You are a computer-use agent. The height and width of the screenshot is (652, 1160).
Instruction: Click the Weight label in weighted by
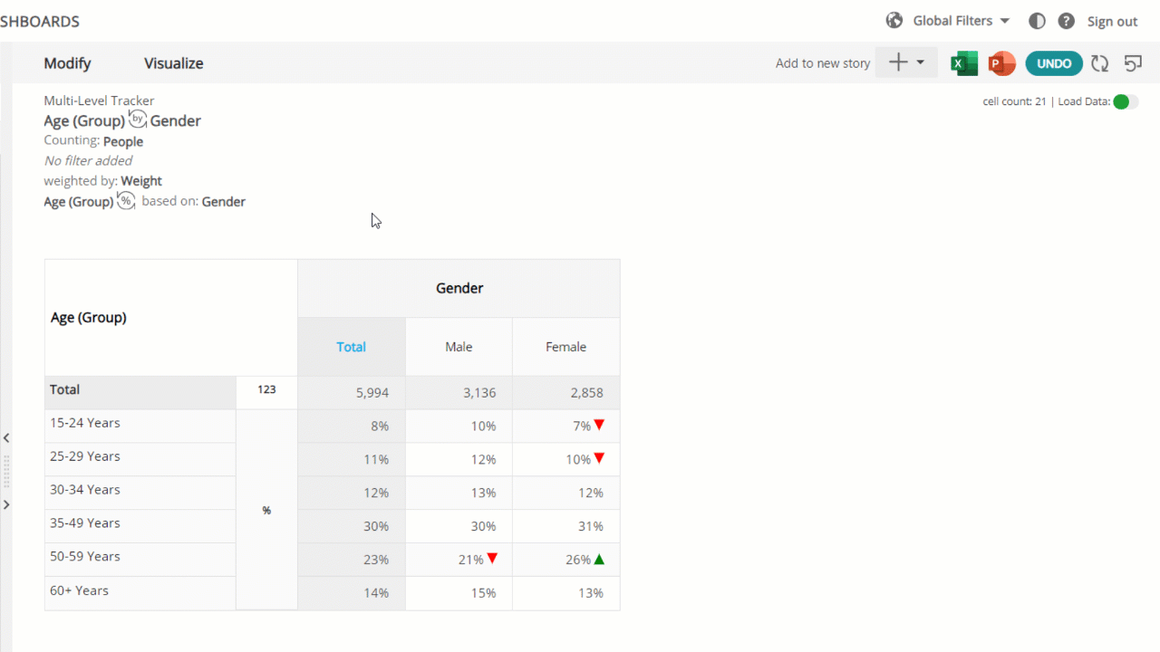141,181
